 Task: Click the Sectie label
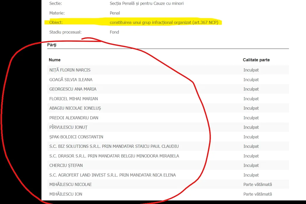(56, 3)
